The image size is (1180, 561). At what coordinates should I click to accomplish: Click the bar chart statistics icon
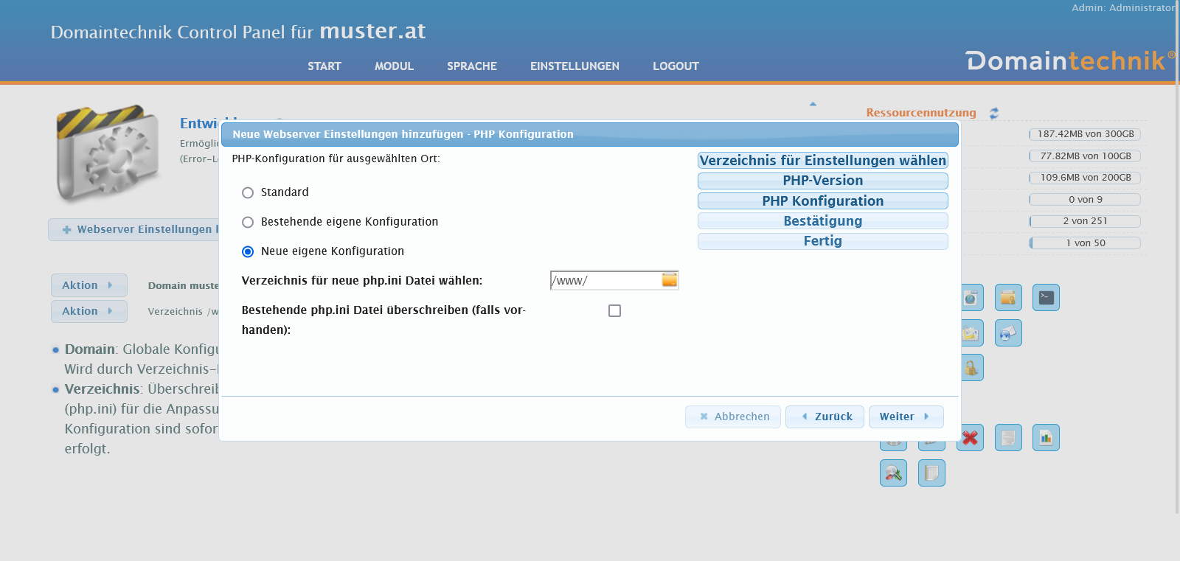pos(1046,438)
